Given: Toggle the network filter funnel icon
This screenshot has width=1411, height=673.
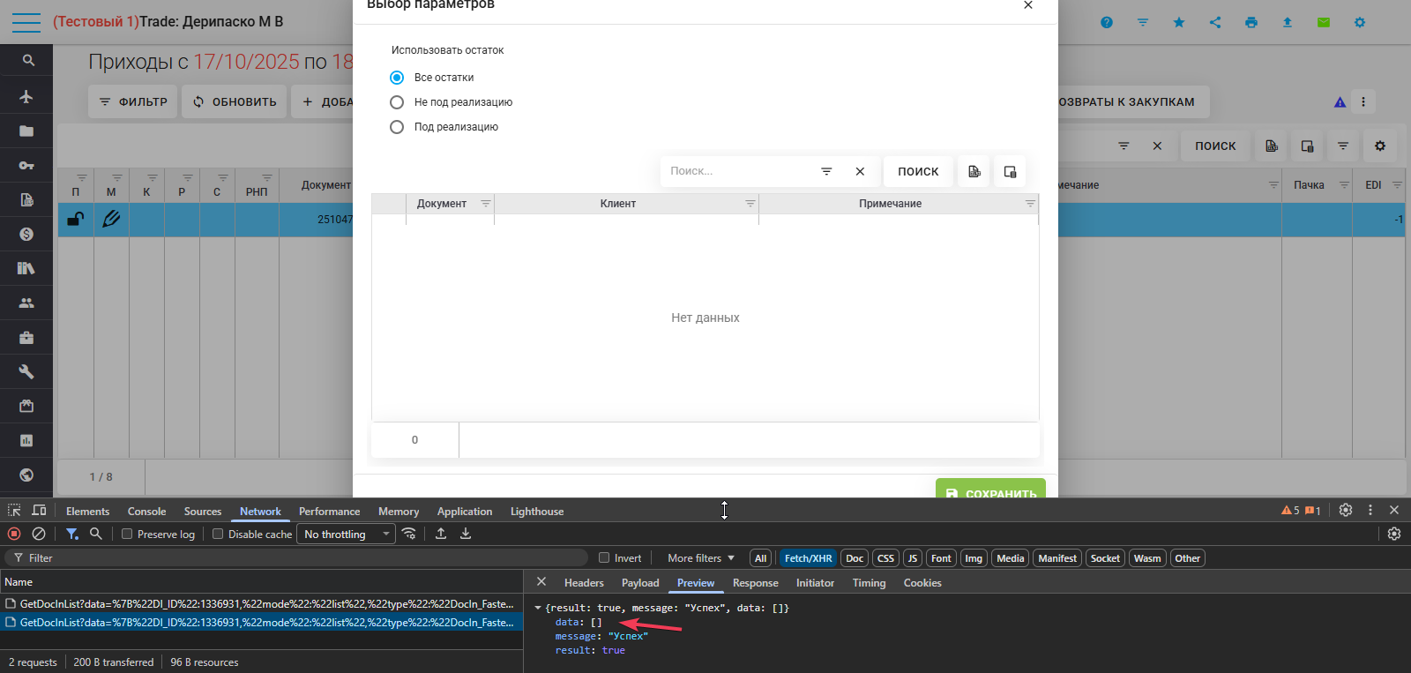Looking at the screenshot, I should coord(72,534).
